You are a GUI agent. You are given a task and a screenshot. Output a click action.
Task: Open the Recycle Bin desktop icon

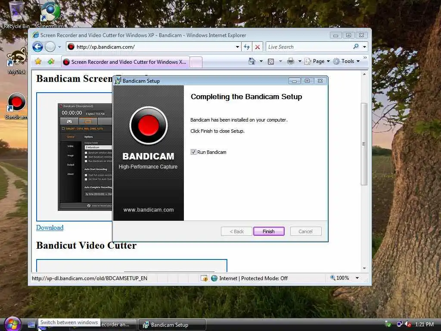pyautogui.click(x=16, y=15)
